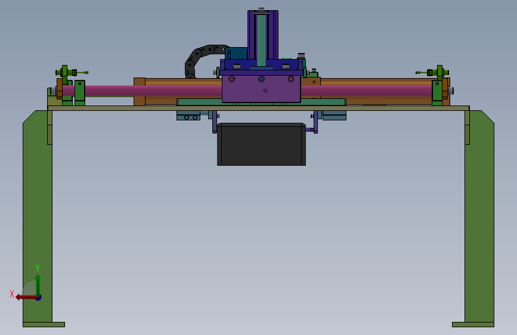Select the right green support leg
The image size is (517, 335).
[479, 216]
